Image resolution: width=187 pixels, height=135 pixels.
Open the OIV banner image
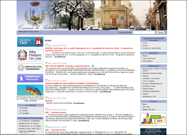(x=153, y=120)
